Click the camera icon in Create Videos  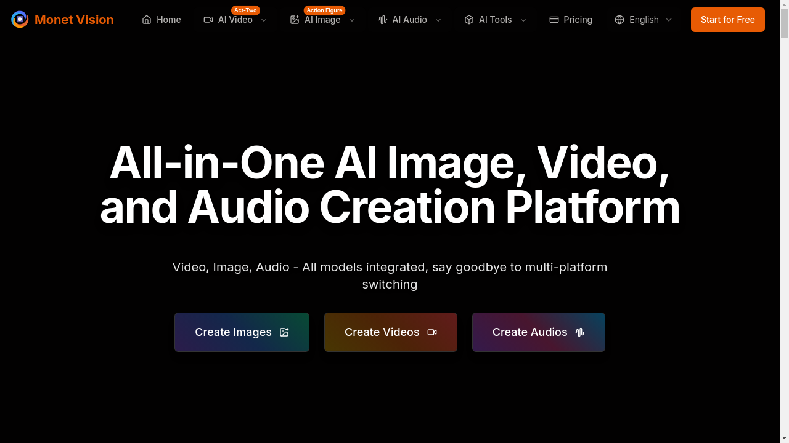tap(432, 332)
